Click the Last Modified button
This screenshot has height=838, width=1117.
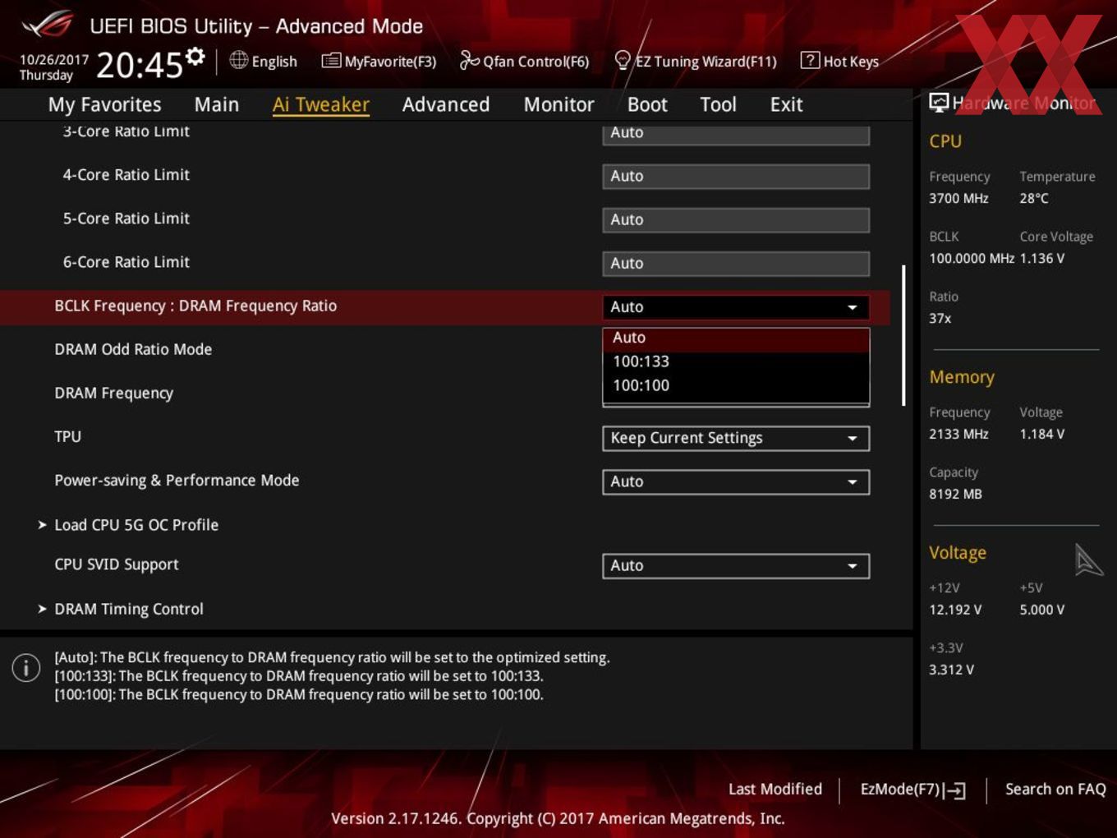(x=775, y=790)
